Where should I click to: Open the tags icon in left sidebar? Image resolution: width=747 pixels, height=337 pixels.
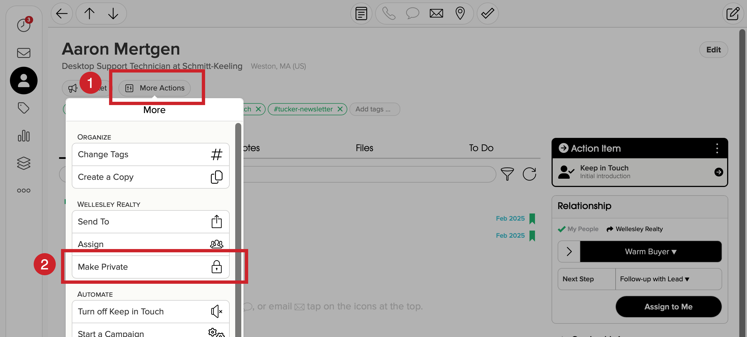(23, 108)
